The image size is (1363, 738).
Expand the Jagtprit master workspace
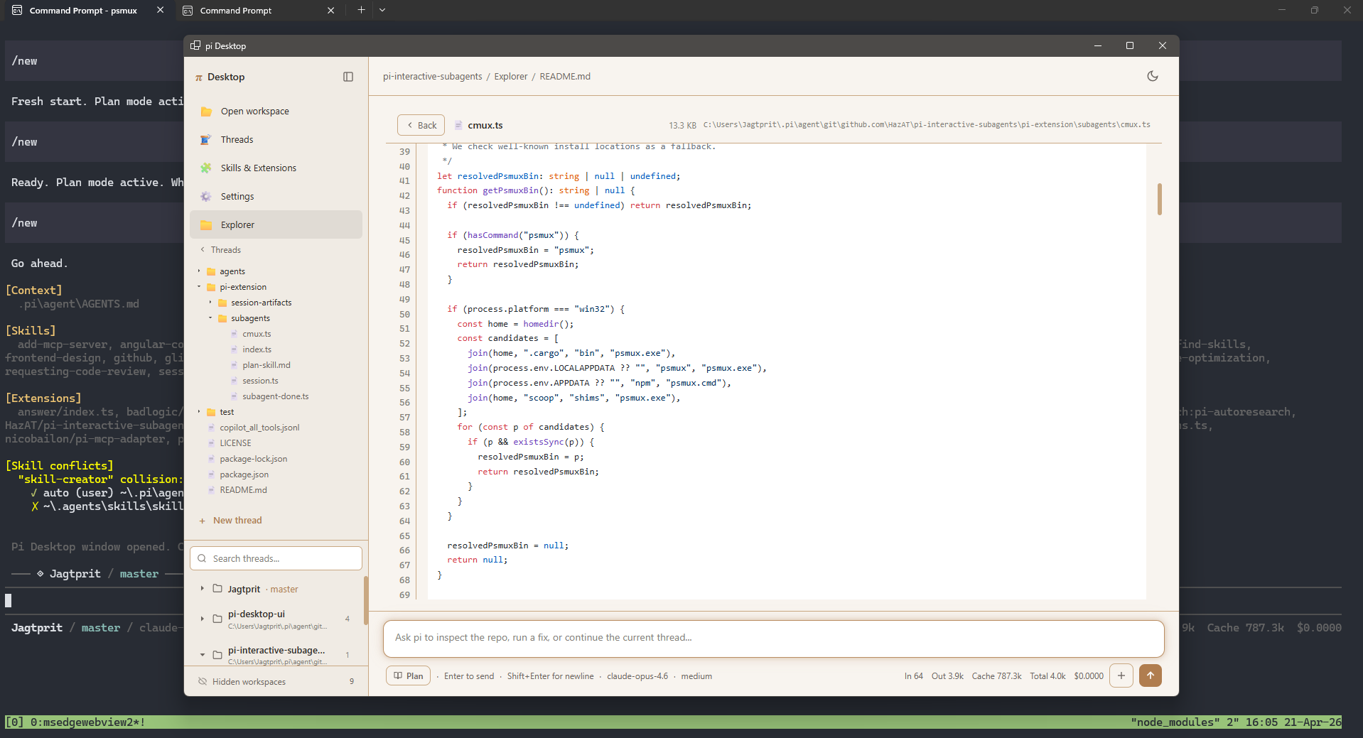point(203,589)
